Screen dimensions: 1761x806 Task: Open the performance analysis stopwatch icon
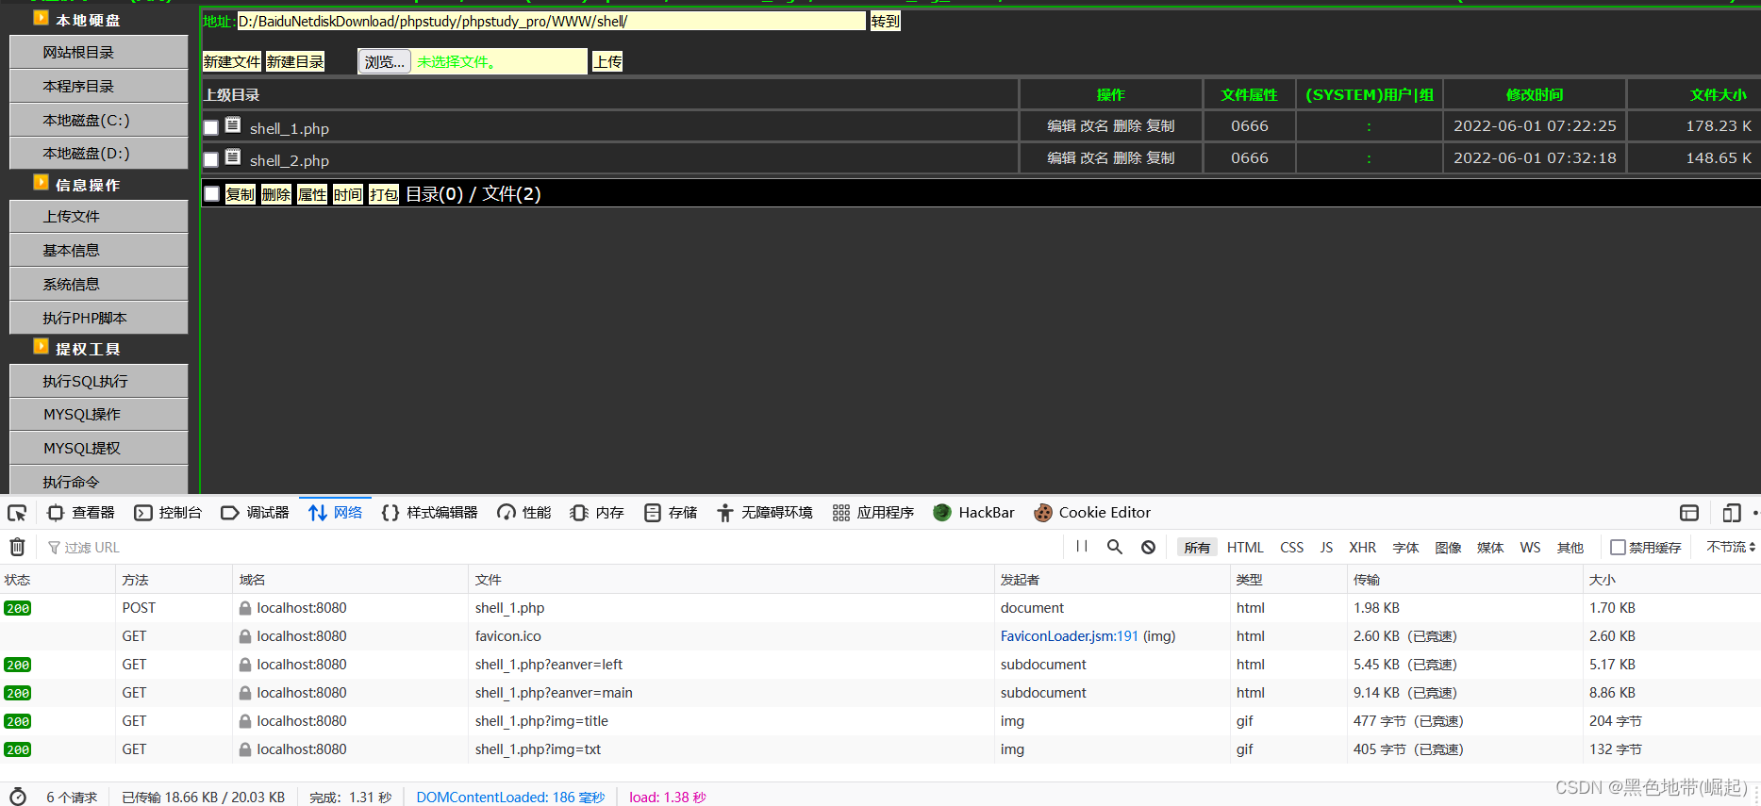pos(18,797)
